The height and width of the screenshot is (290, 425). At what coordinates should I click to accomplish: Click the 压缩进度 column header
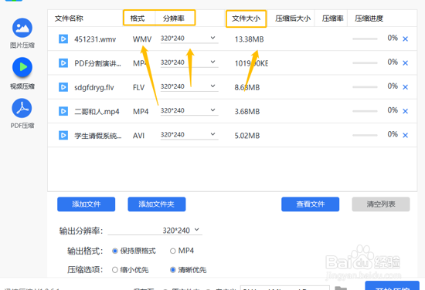(369, 19)
